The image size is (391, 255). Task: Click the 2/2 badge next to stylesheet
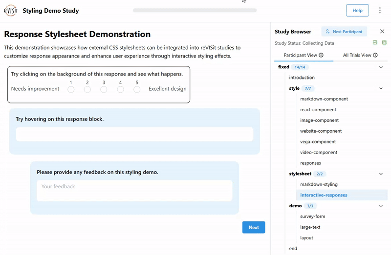(x=320, y=174)
